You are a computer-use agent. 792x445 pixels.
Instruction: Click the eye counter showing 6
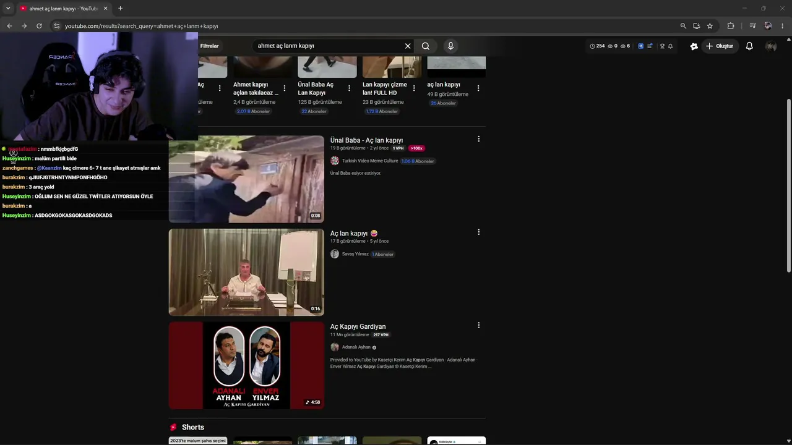(625, 46)
